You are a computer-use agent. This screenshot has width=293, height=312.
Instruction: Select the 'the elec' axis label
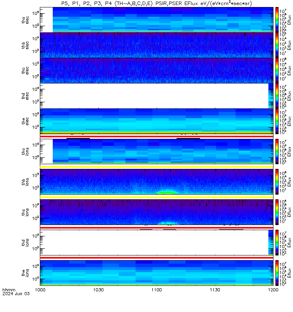tap(25, 121)
